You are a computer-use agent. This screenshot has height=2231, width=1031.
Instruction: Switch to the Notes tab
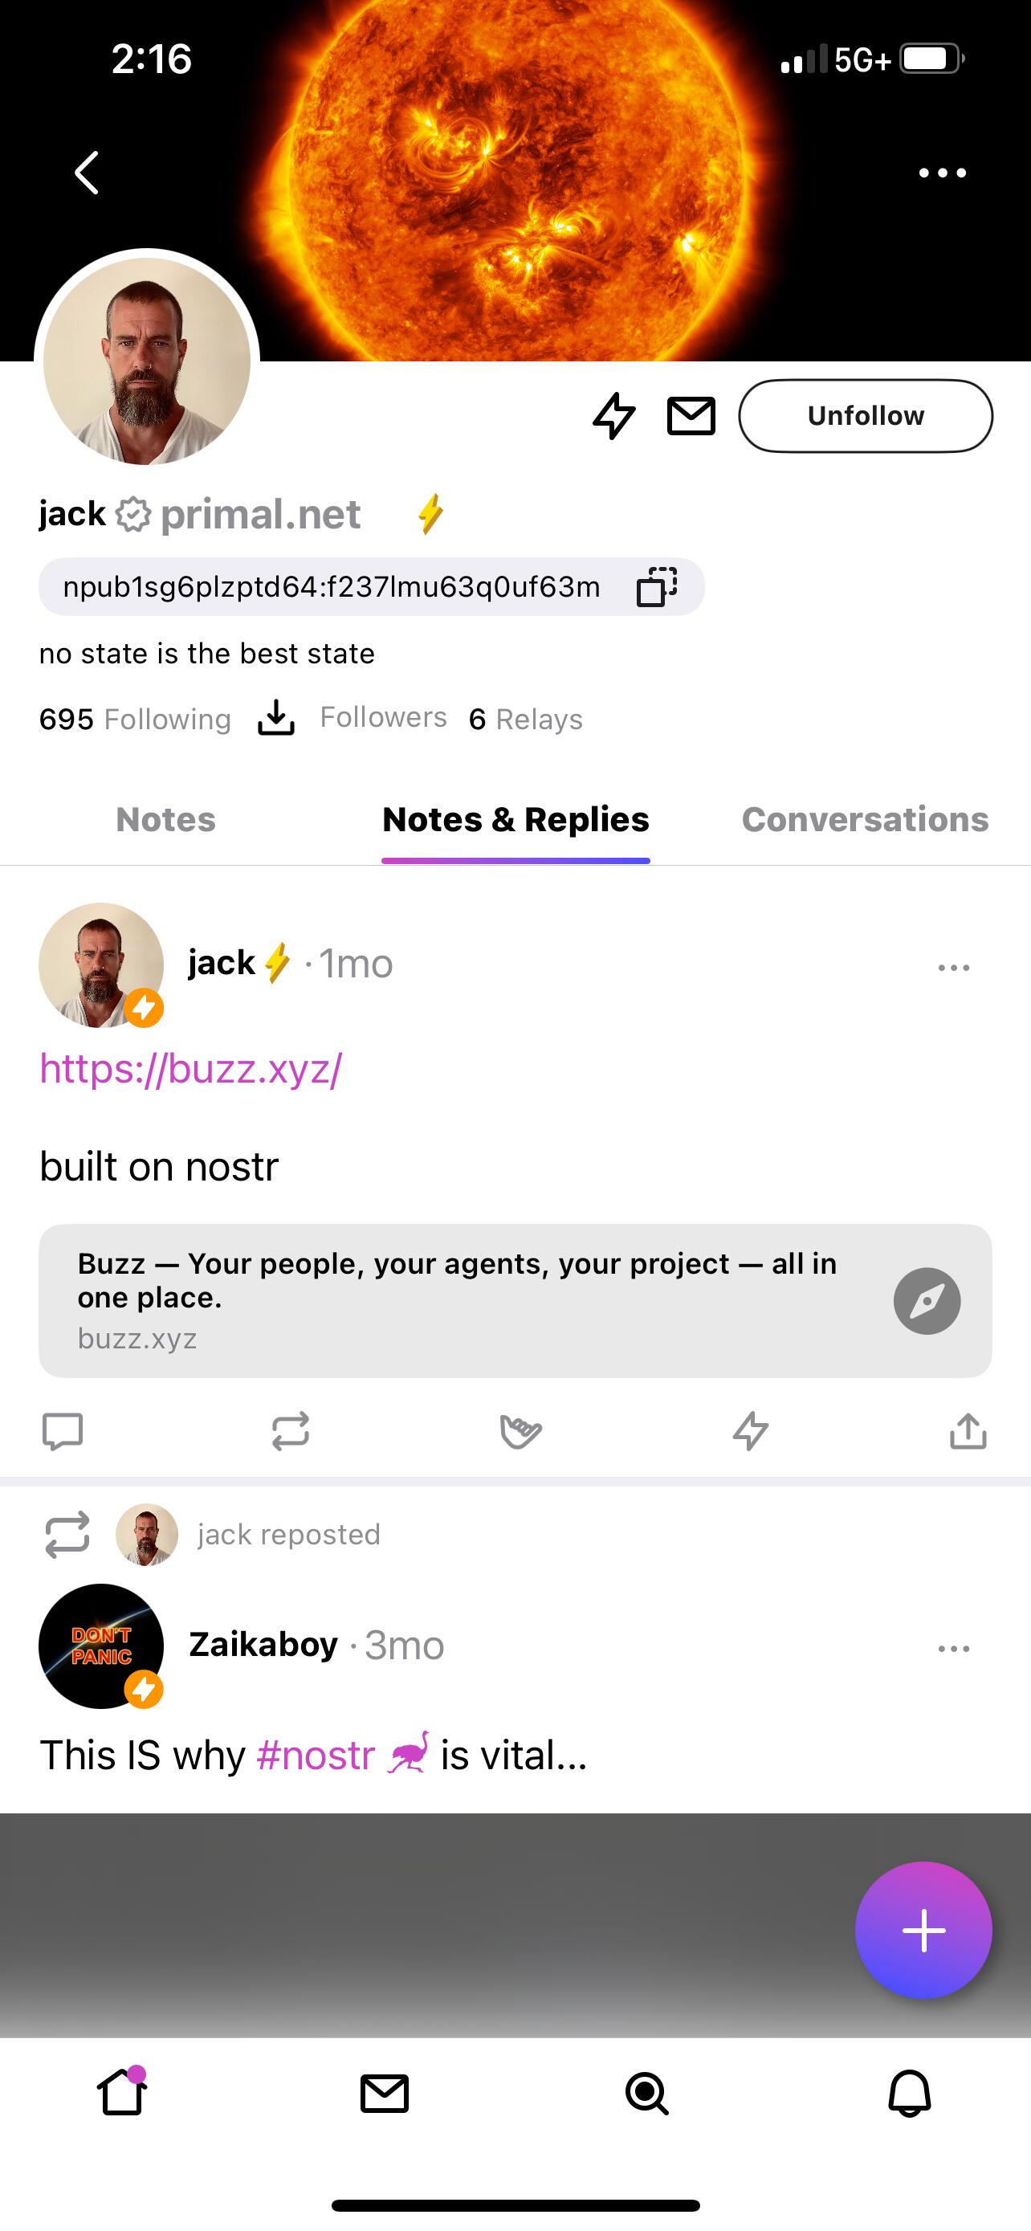(165, 819)
